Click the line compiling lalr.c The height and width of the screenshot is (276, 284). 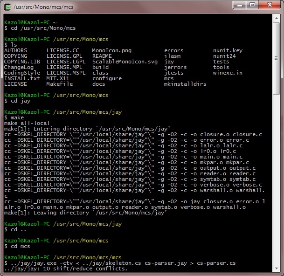(123, 145)
